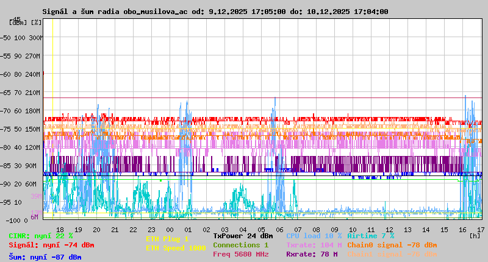Select the 'Txrate: 104 M' legend label
488x262 pixels.
coord(314,245)
